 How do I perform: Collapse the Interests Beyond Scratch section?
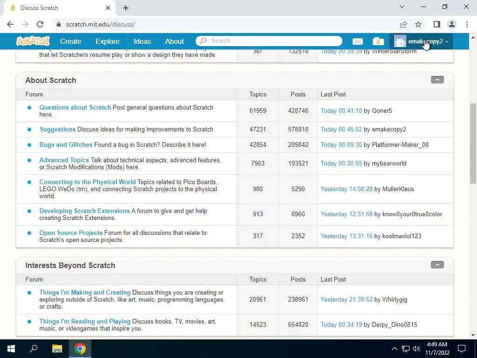pos(437,265)
